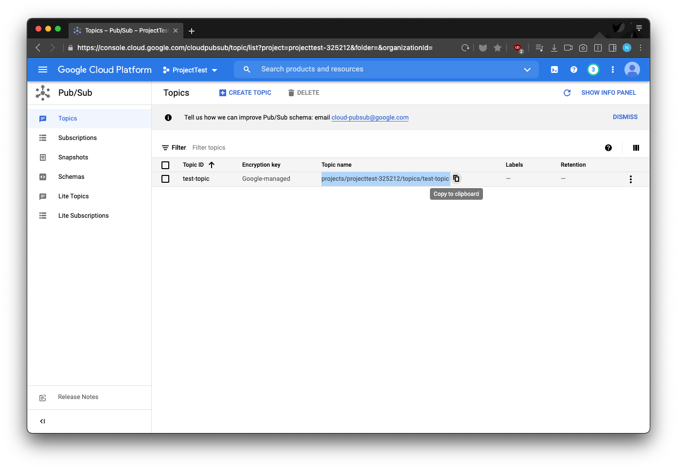
Task: Go back using the browser back arrow
Action: (x=38, y=48)
